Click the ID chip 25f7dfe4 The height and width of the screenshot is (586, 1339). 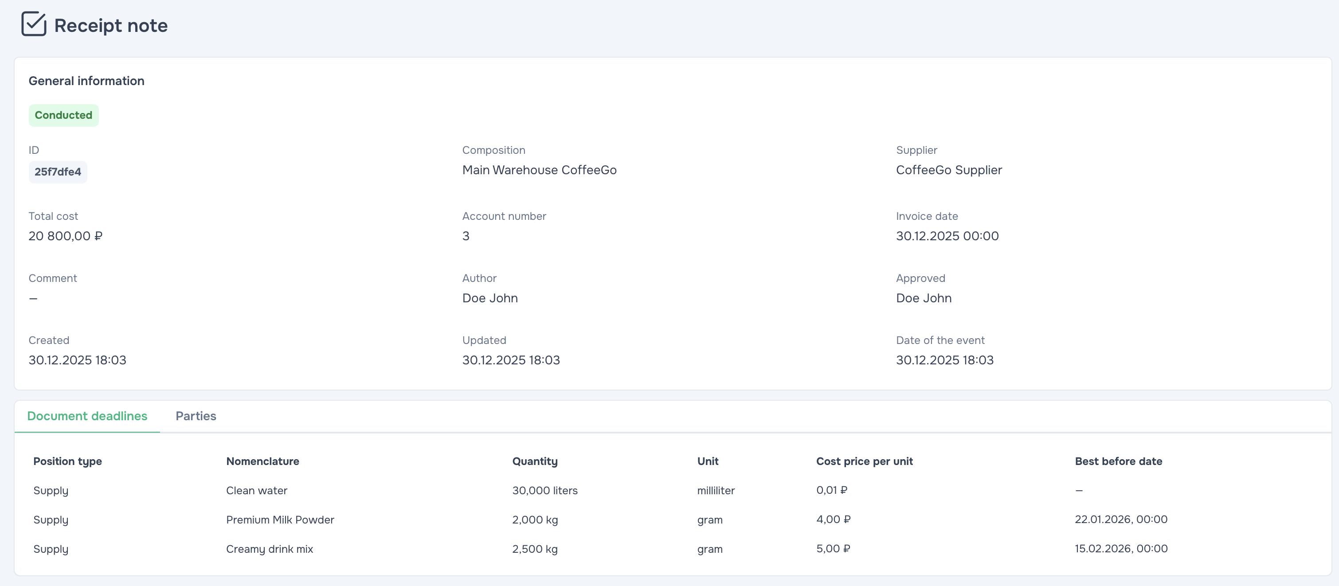[x=58, y=172]
